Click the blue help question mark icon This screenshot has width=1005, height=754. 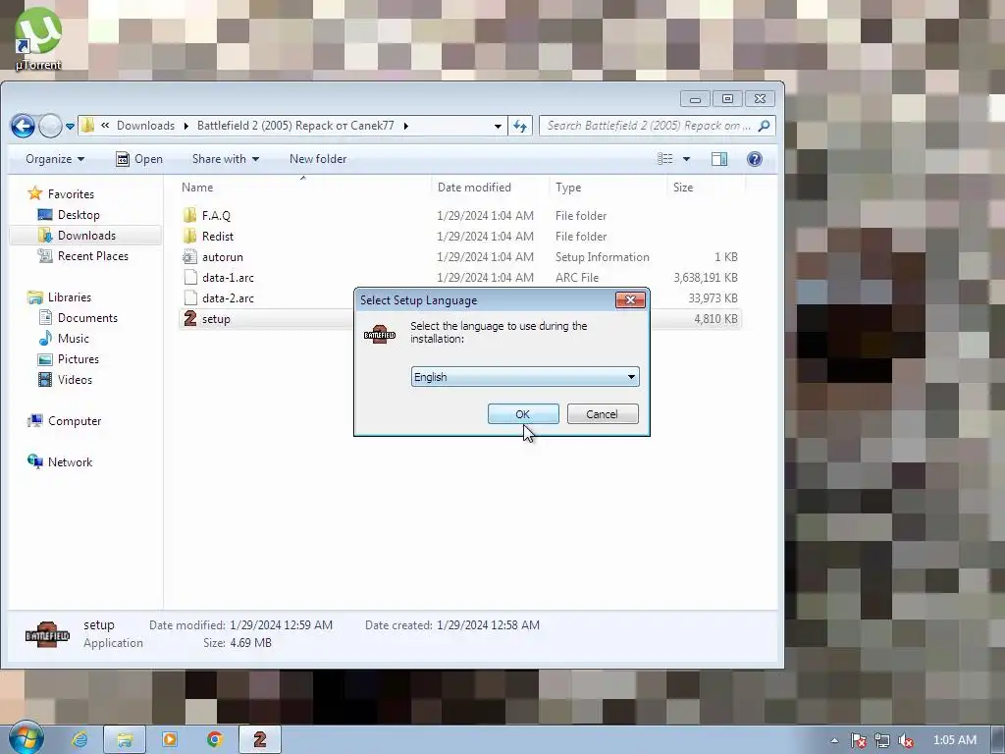pyautogui.click(x=755, y=159)
